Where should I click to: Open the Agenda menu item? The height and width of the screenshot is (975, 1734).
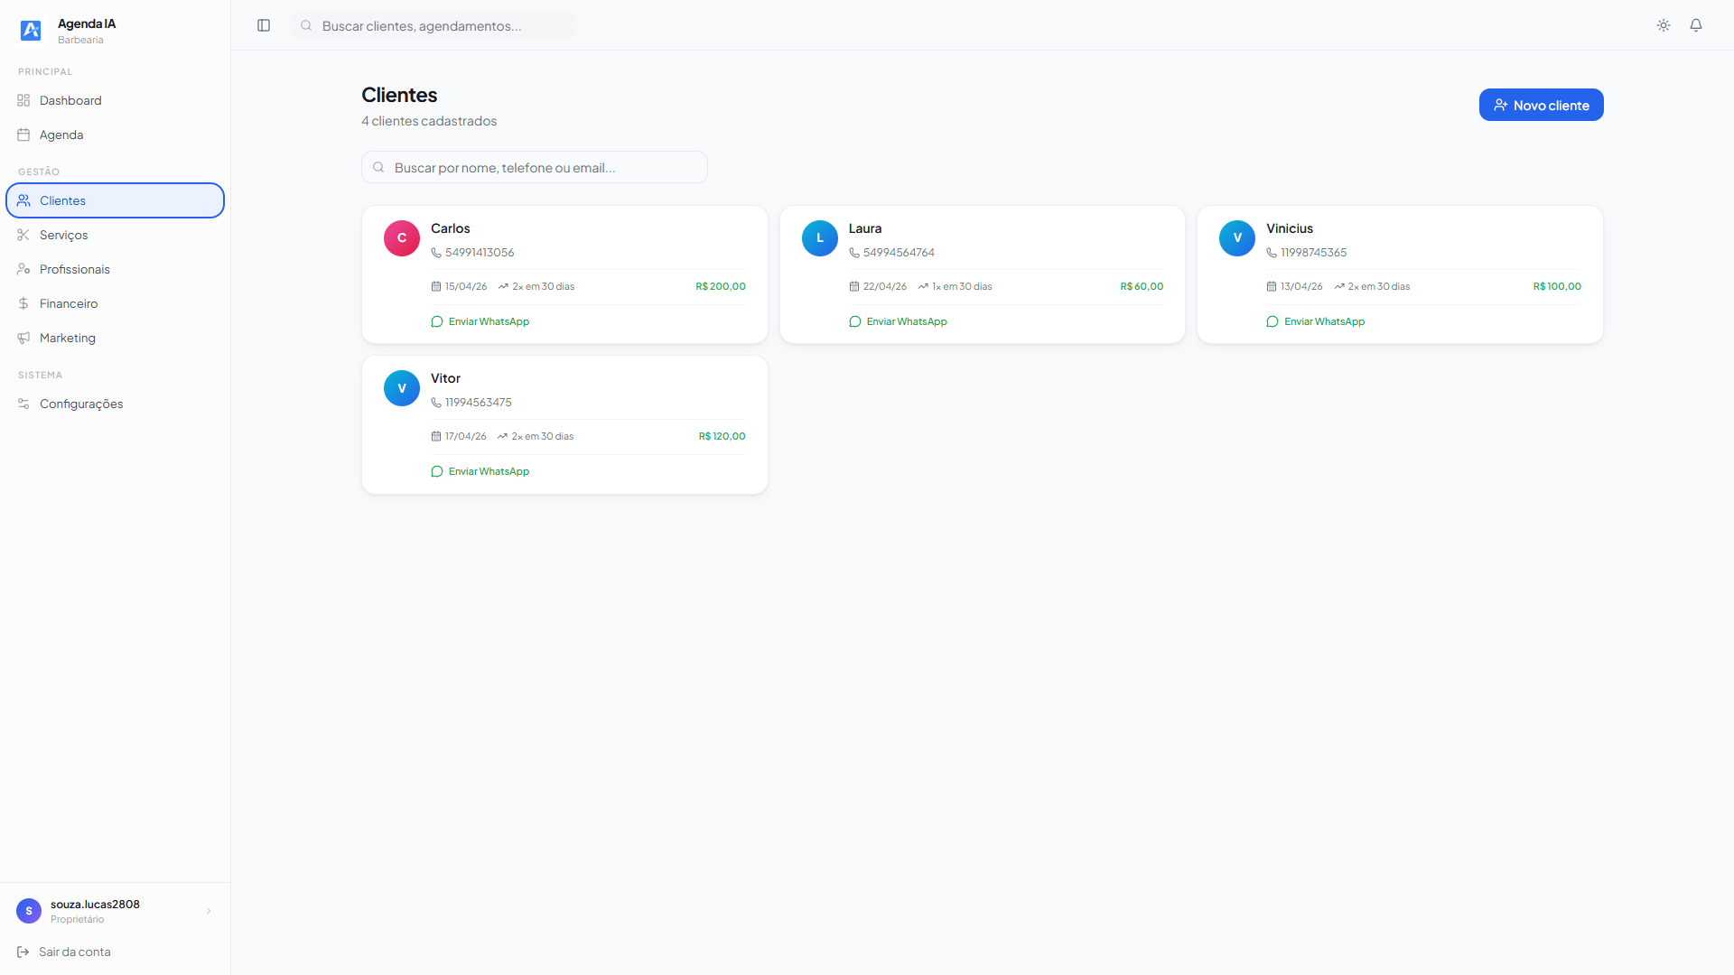[116, 135]
